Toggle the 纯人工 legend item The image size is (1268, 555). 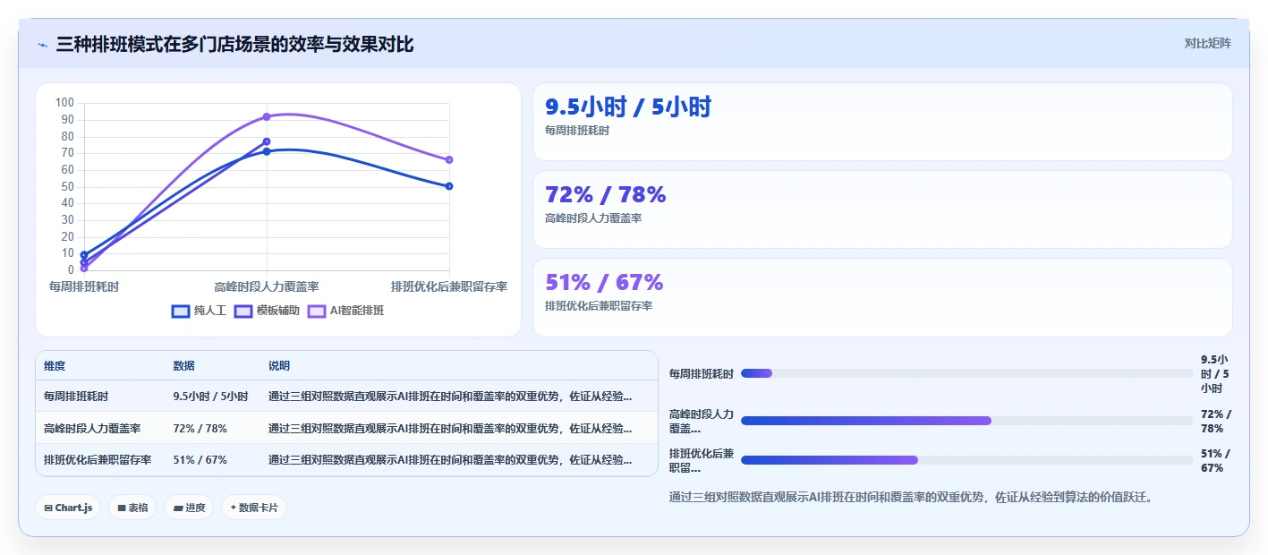199,311
